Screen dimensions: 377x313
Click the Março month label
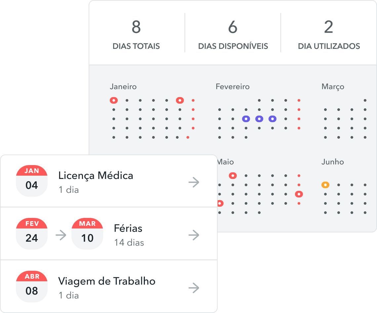(333, 87)
